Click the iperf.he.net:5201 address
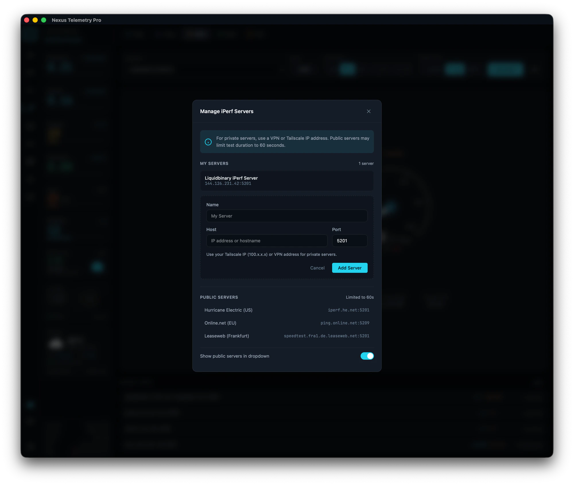Screen dimensions: 574x485 [x=348, y=310]
